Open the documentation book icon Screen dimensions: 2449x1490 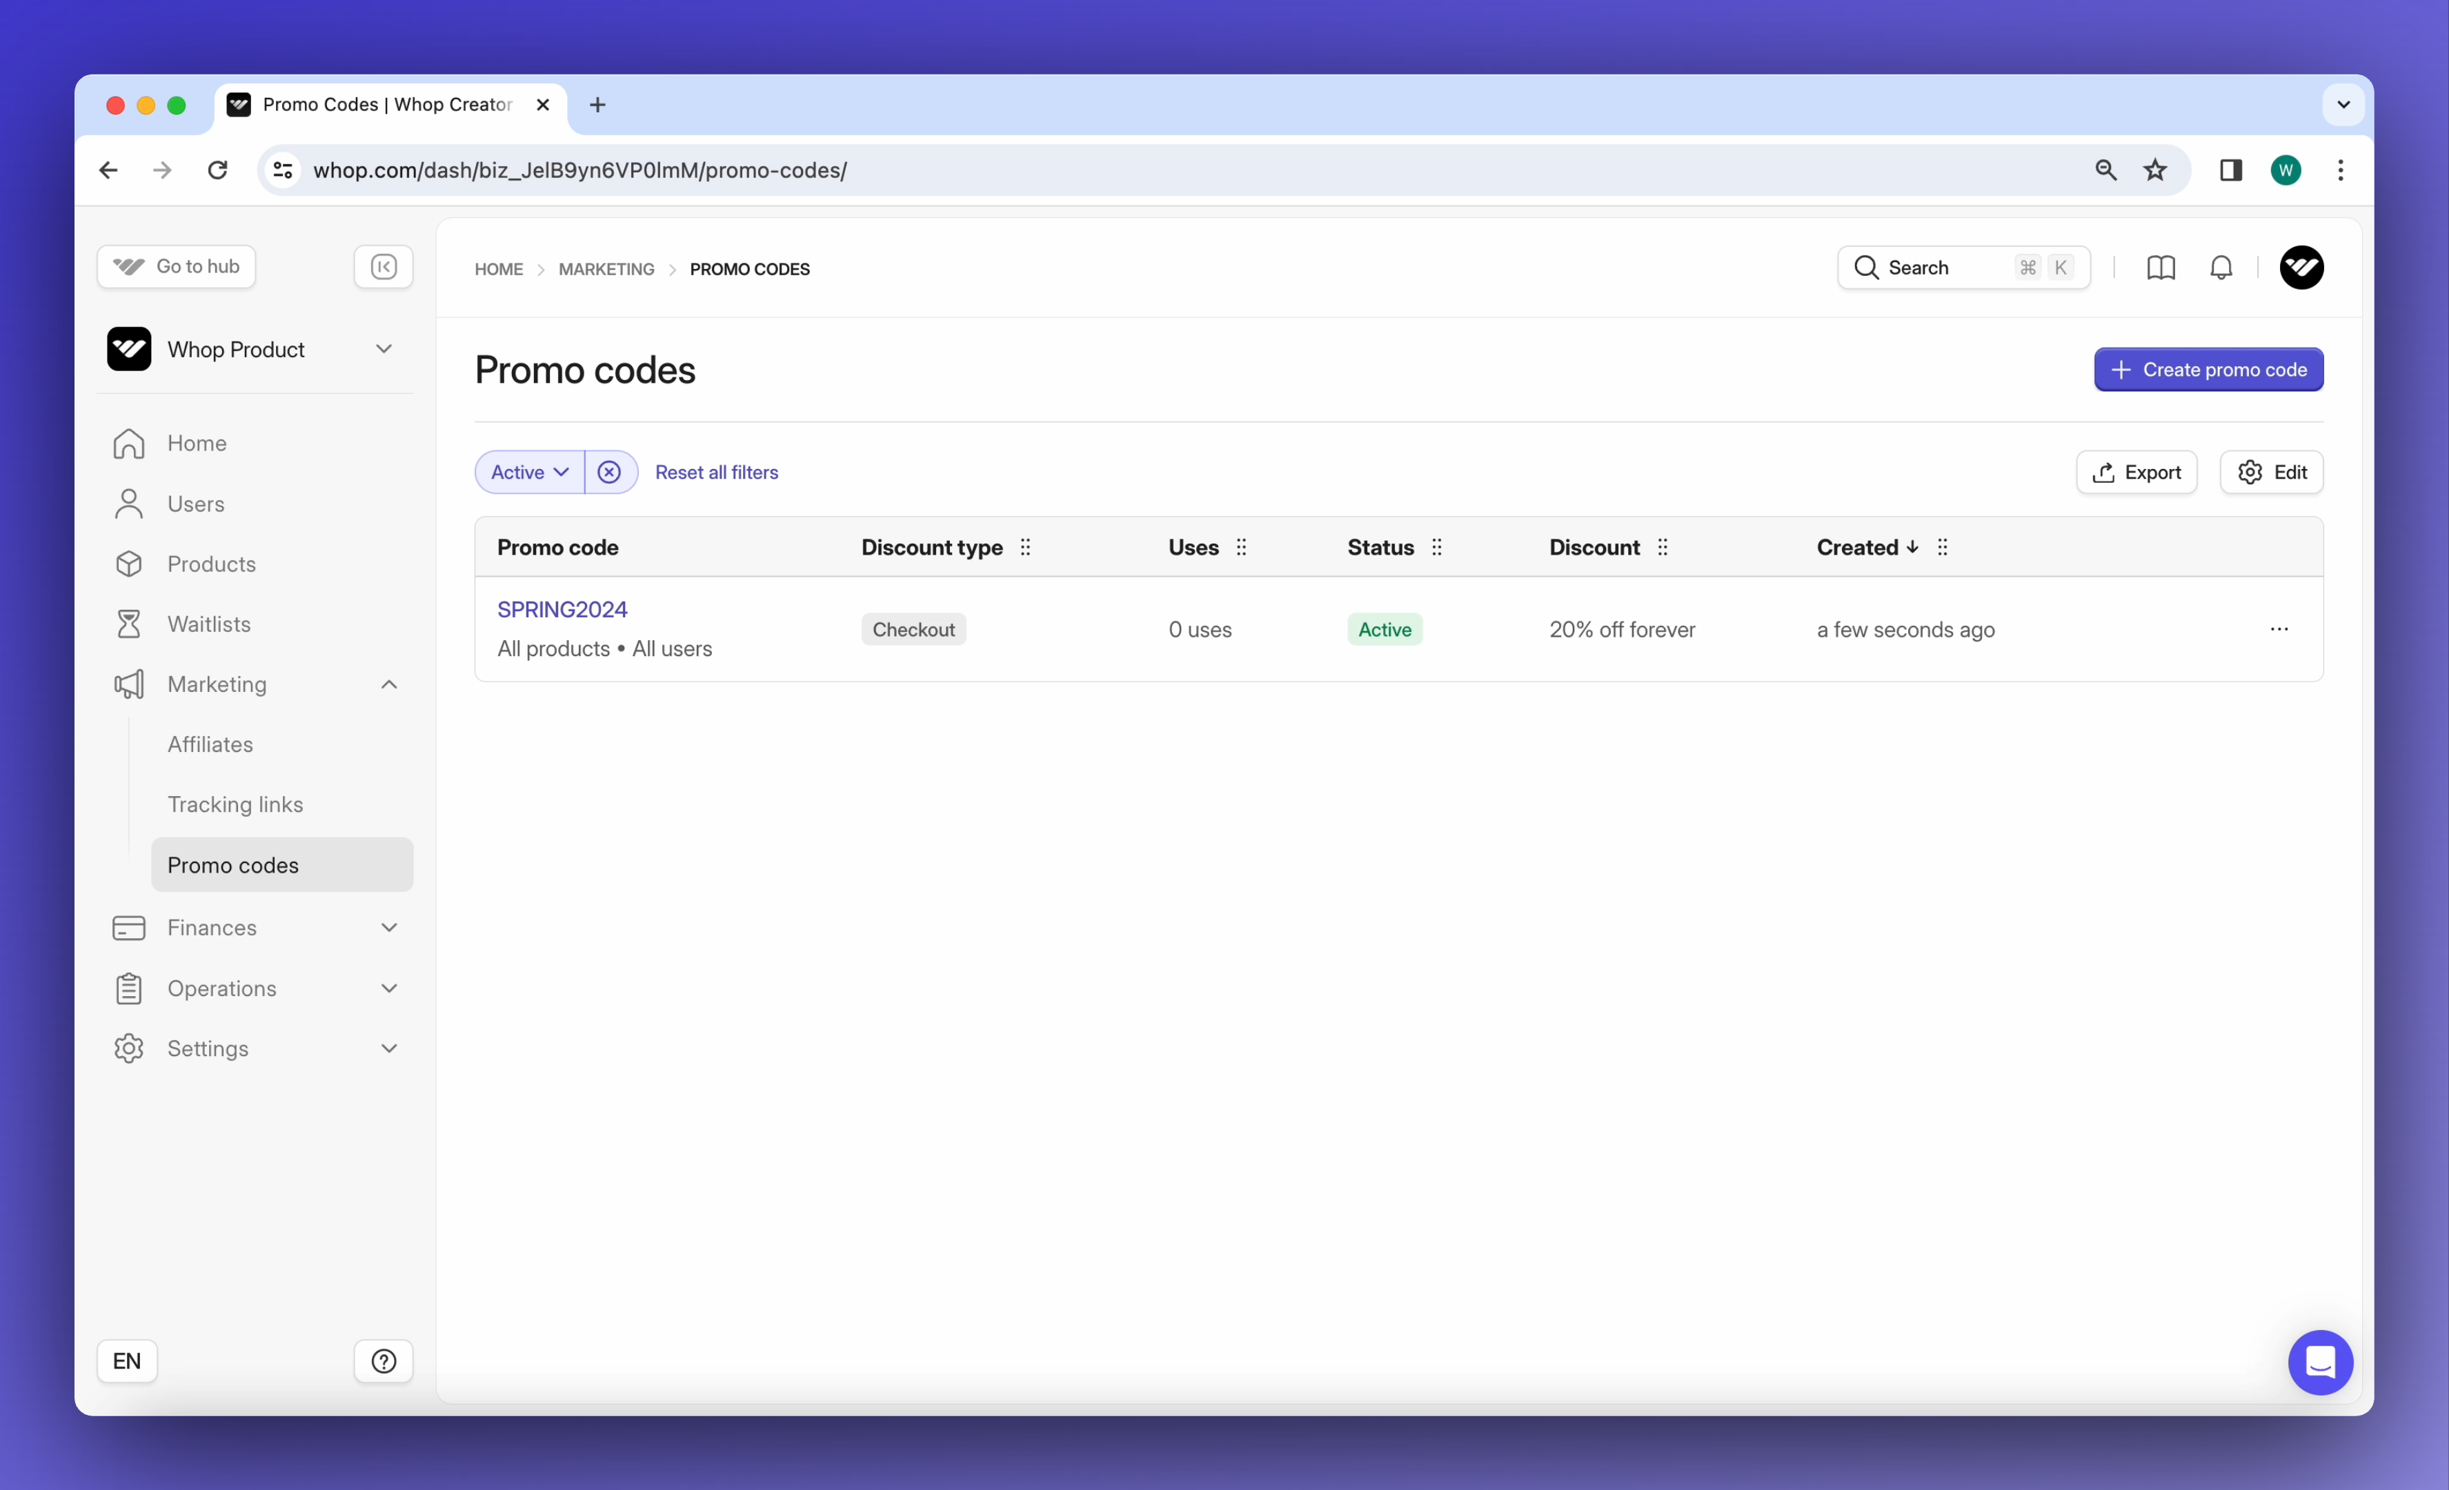[x=2161, y=268]
